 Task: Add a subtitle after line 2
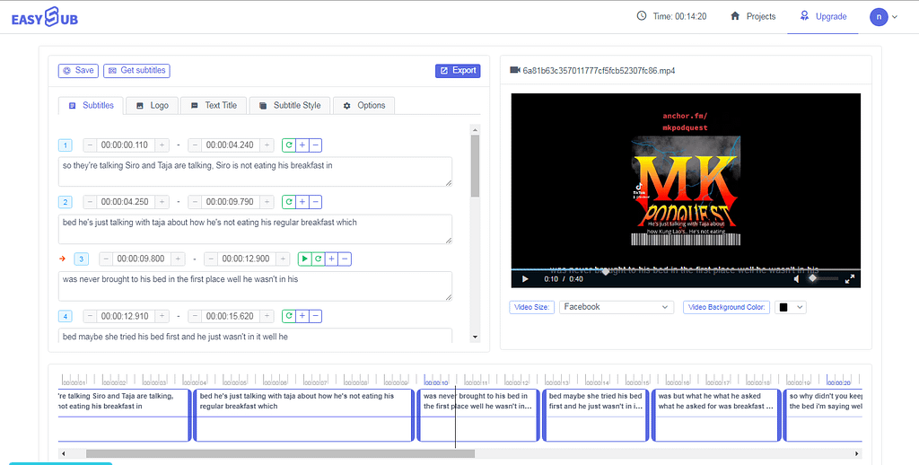[302, 202]
